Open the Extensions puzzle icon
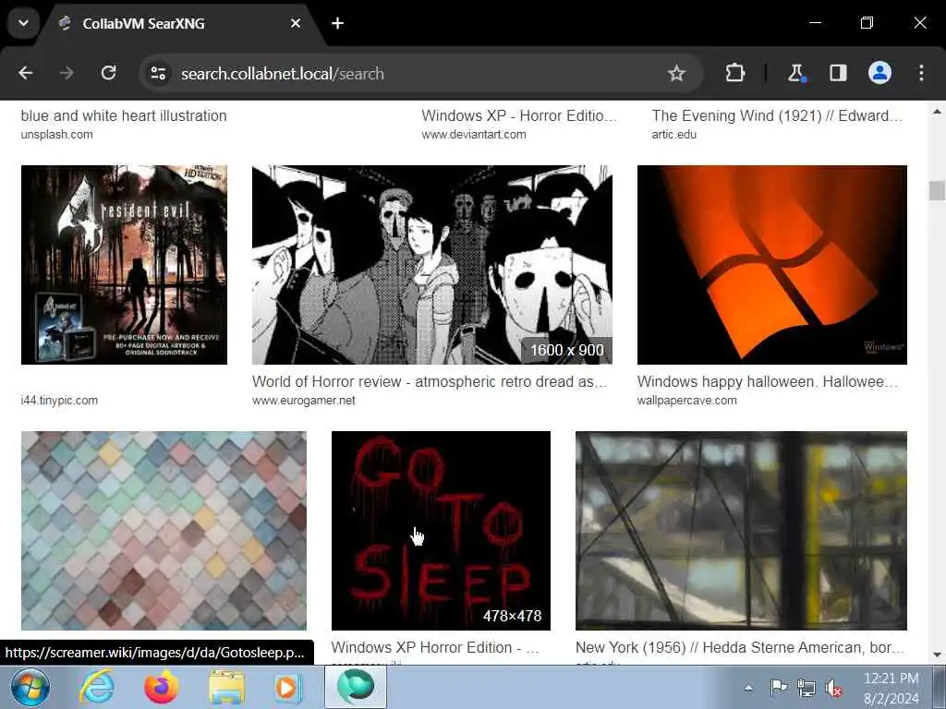946x709 pixels. click(x=734, y=74)
